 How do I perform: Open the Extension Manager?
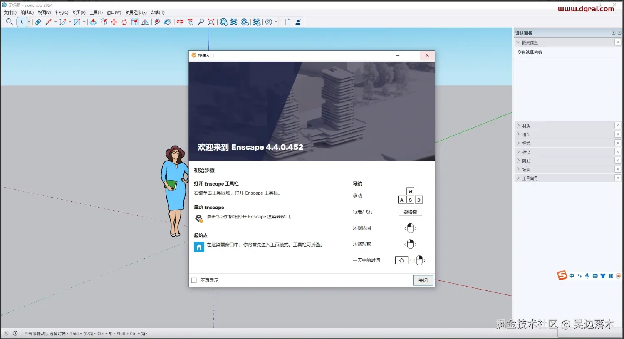[257, 22]
